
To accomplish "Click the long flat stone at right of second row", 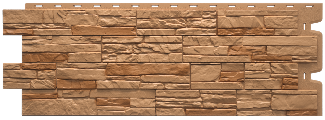I will pos(279,41).
